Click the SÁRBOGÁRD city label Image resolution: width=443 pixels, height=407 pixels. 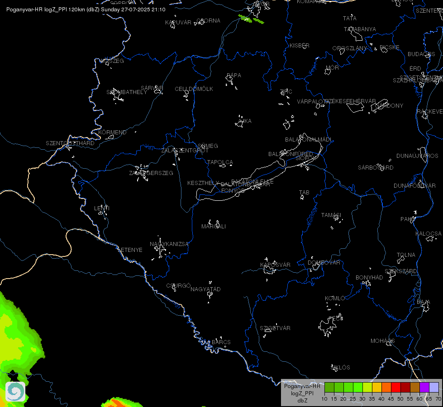[x=376, y=168]
